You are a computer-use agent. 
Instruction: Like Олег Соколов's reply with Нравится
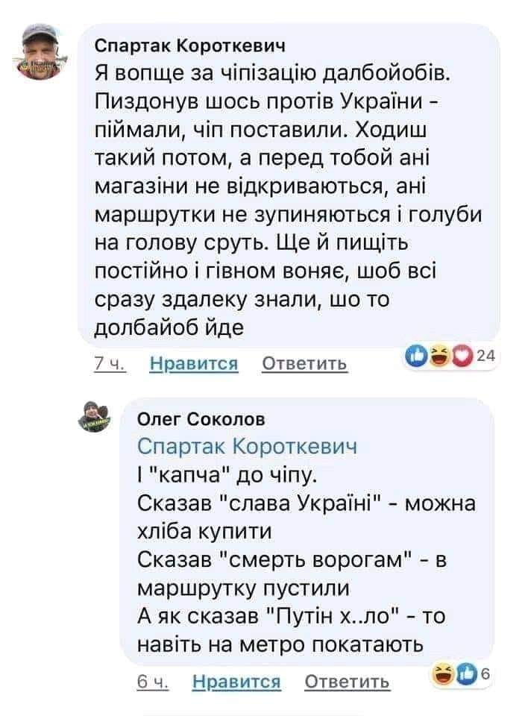coord(236,682)
